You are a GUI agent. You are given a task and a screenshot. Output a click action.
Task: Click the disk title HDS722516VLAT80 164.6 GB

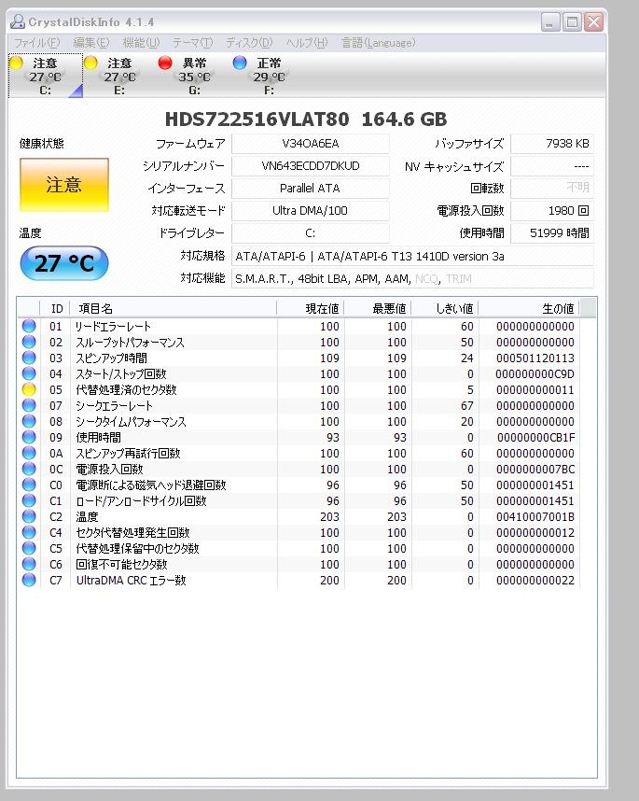306,119
